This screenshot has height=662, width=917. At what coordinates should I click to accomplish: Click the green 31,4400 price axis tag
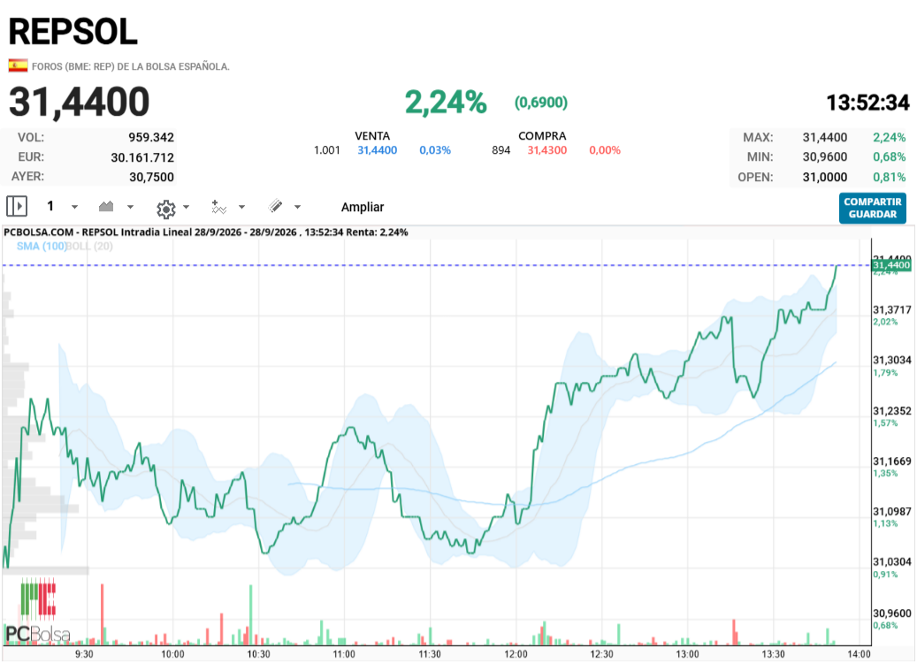pos(891,265)
